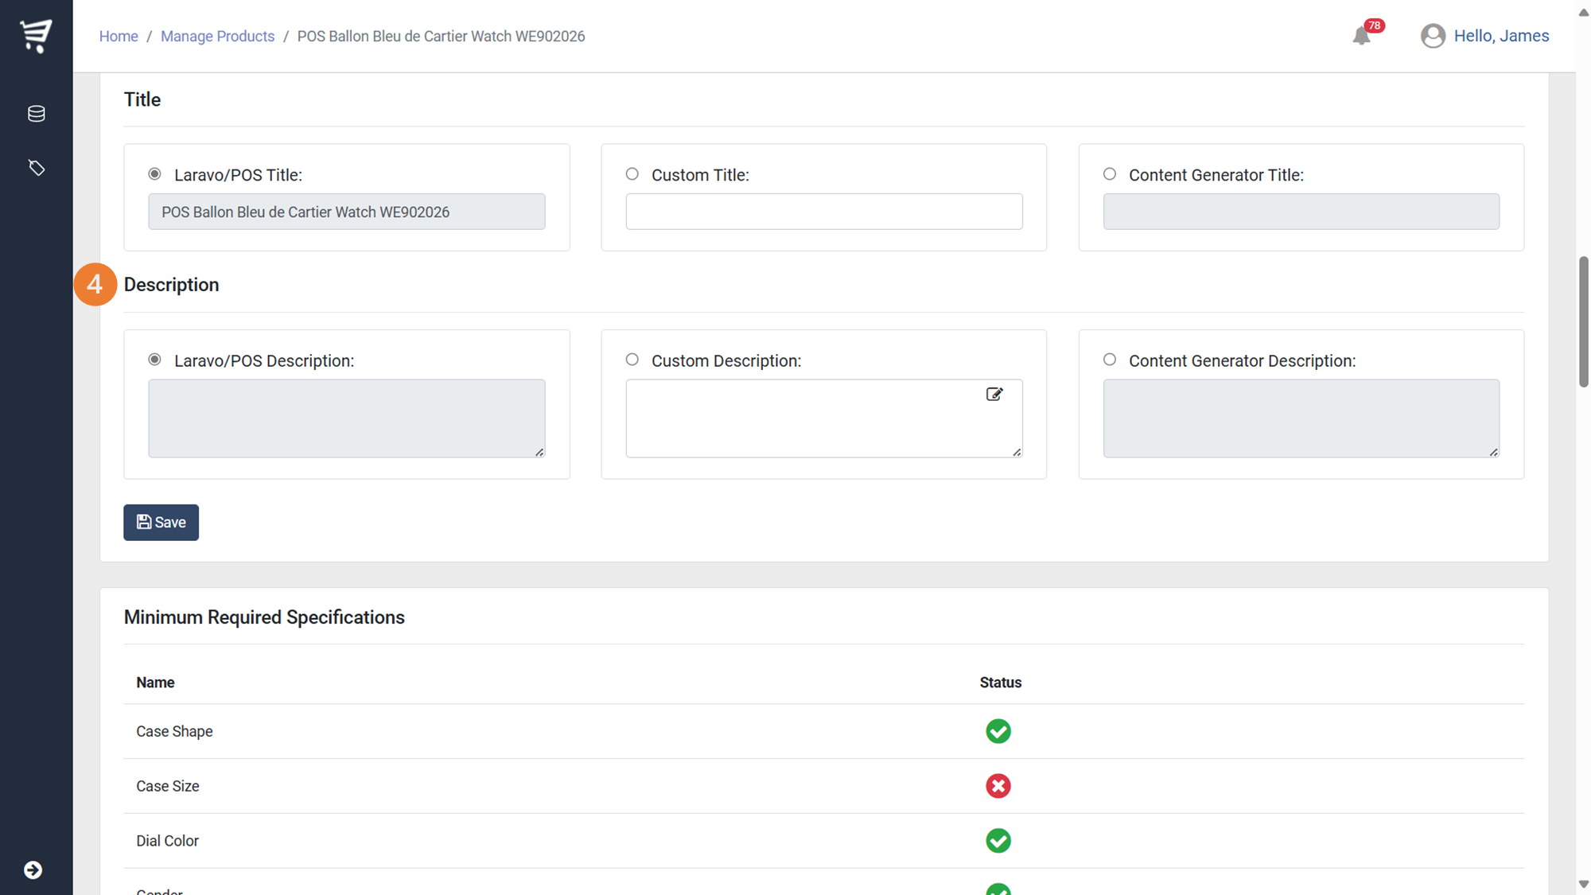Click resize handle of Custom Description textarea
This screenshot has width=1591, height=895.
click(x=1017, y=452)
